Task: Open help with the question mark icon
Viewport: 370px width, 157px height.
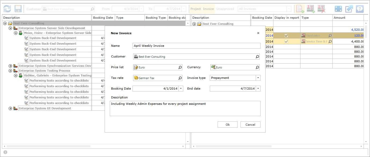Action: (360, 9)
